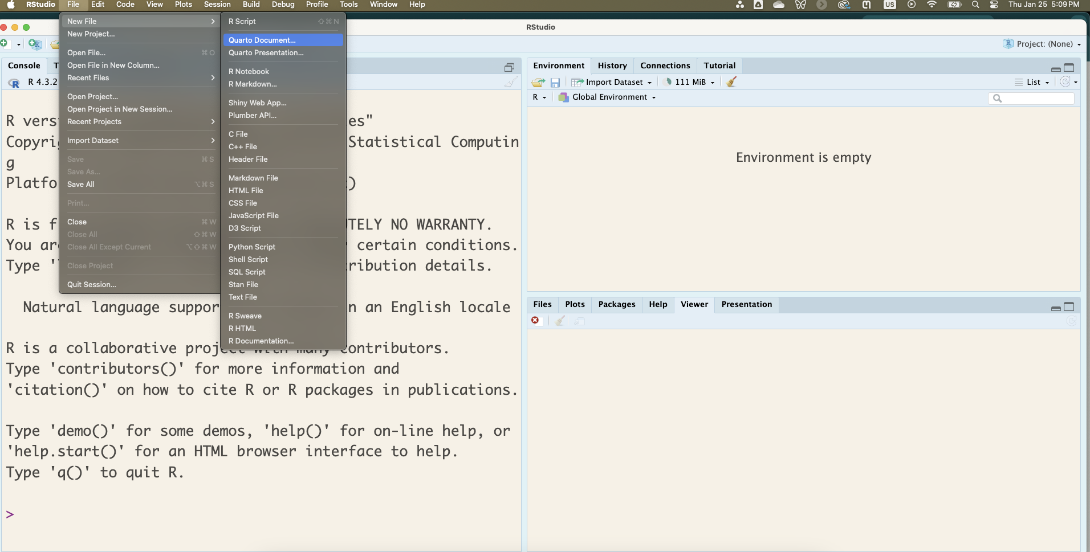Clear workspace objects using the broom icon
The width and height of the screenshot is (1090, 552).
click(731, 82)
